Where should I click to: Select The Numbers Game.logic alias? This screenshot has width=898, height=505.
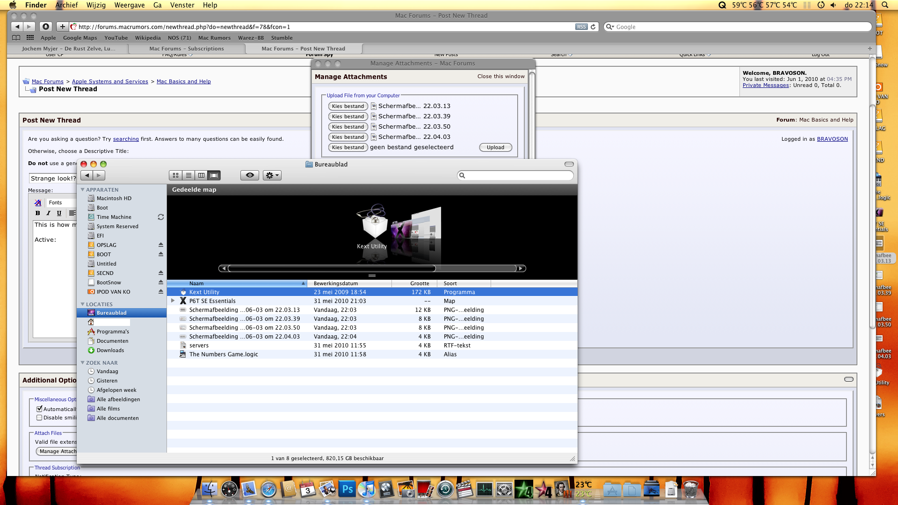pos(372,354)
